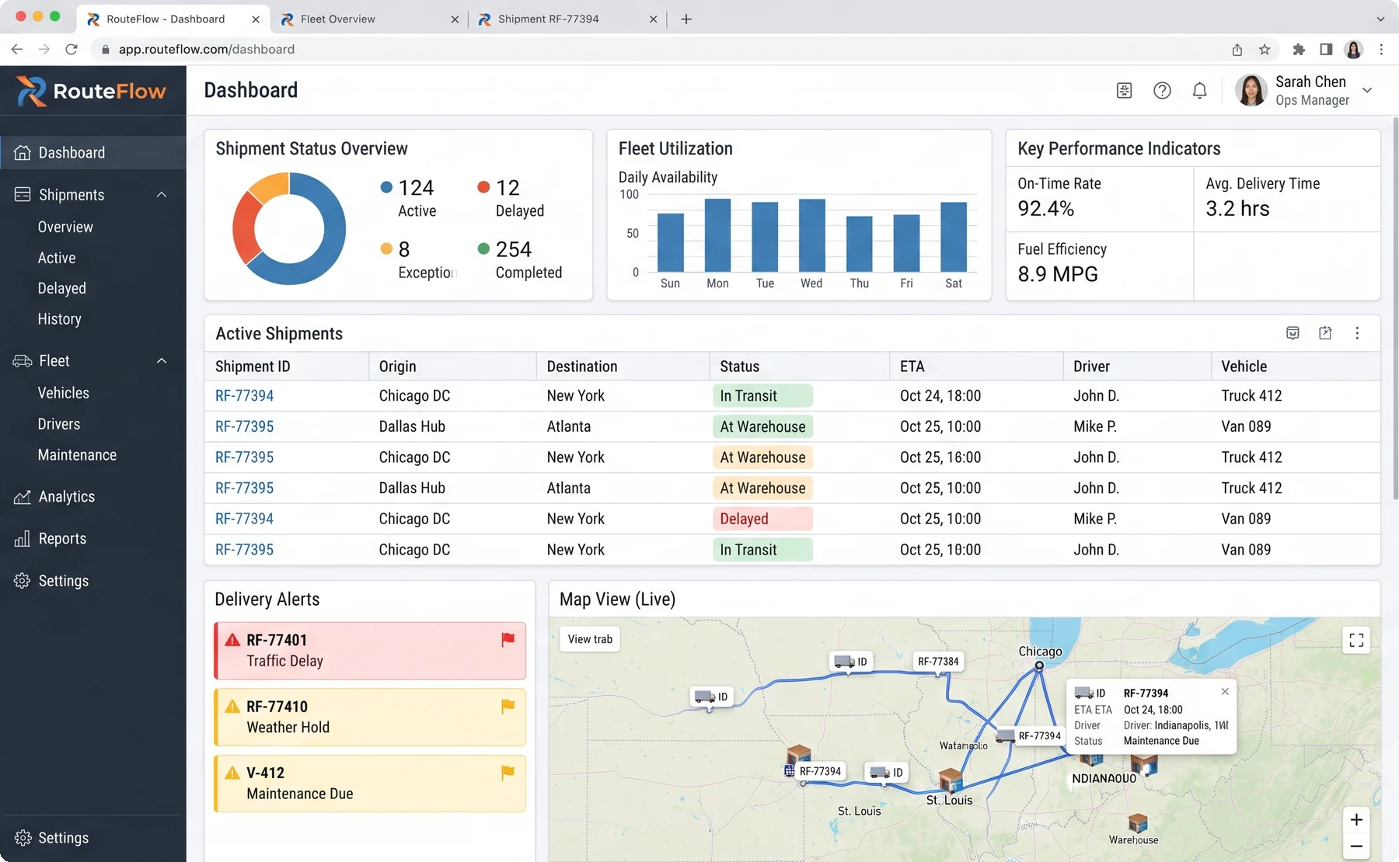The image size is (1399, 862).
Task: Open Maintenance under Fleet
Action: pyautogui.click(x=77, y=455)
